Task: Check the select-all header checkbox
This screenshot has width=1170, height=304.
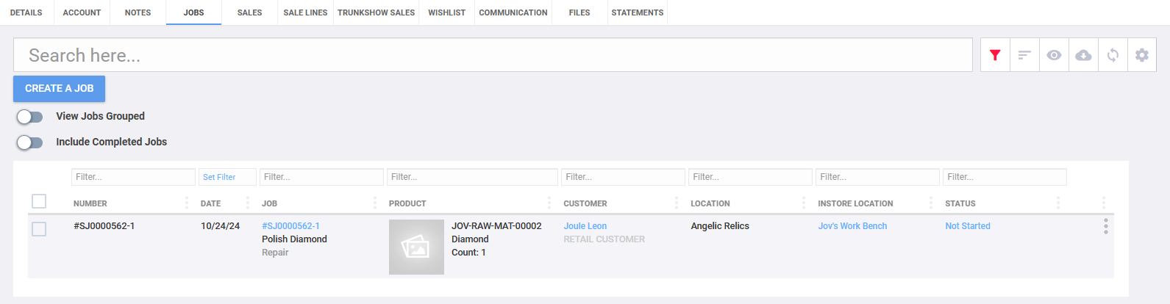Action: [x=39, y=201]
